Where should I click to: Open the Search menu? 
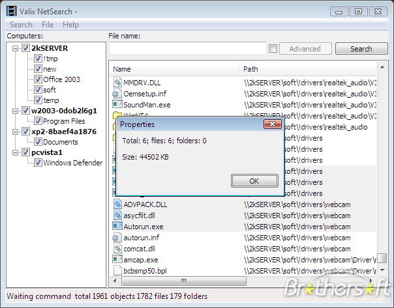pyautogui.click(x=21, y=25)
